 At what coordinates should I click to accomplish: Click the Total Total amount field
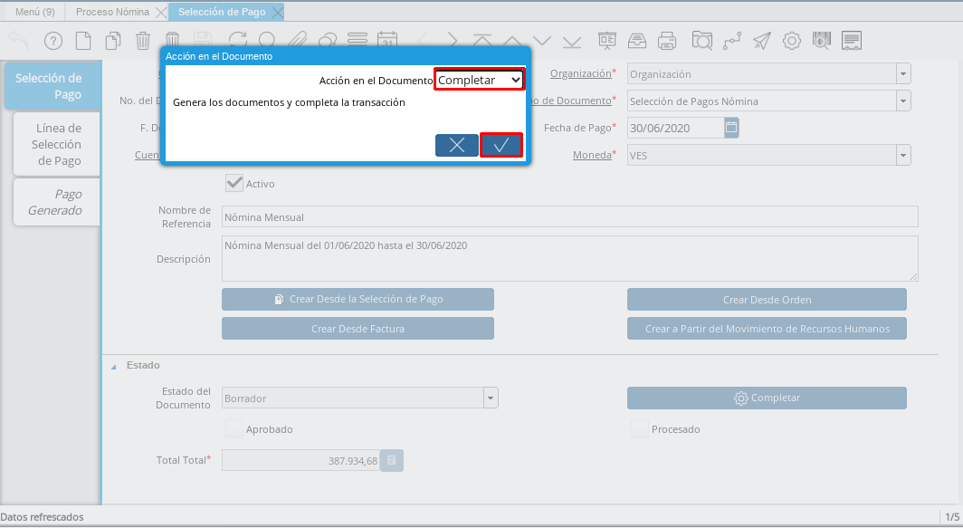pos(300,460)
